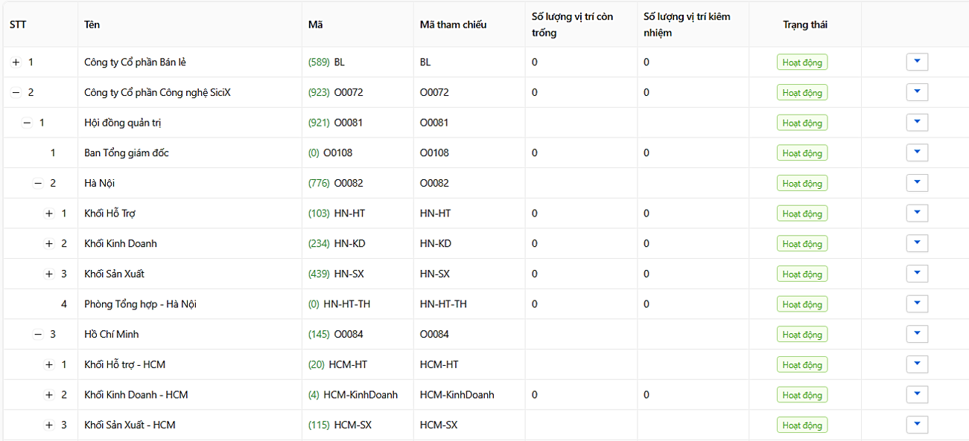Expand the Công ty Cổ phần Bán lẻ row
This screenshot has height=441, width=969.
click(16, 62)
